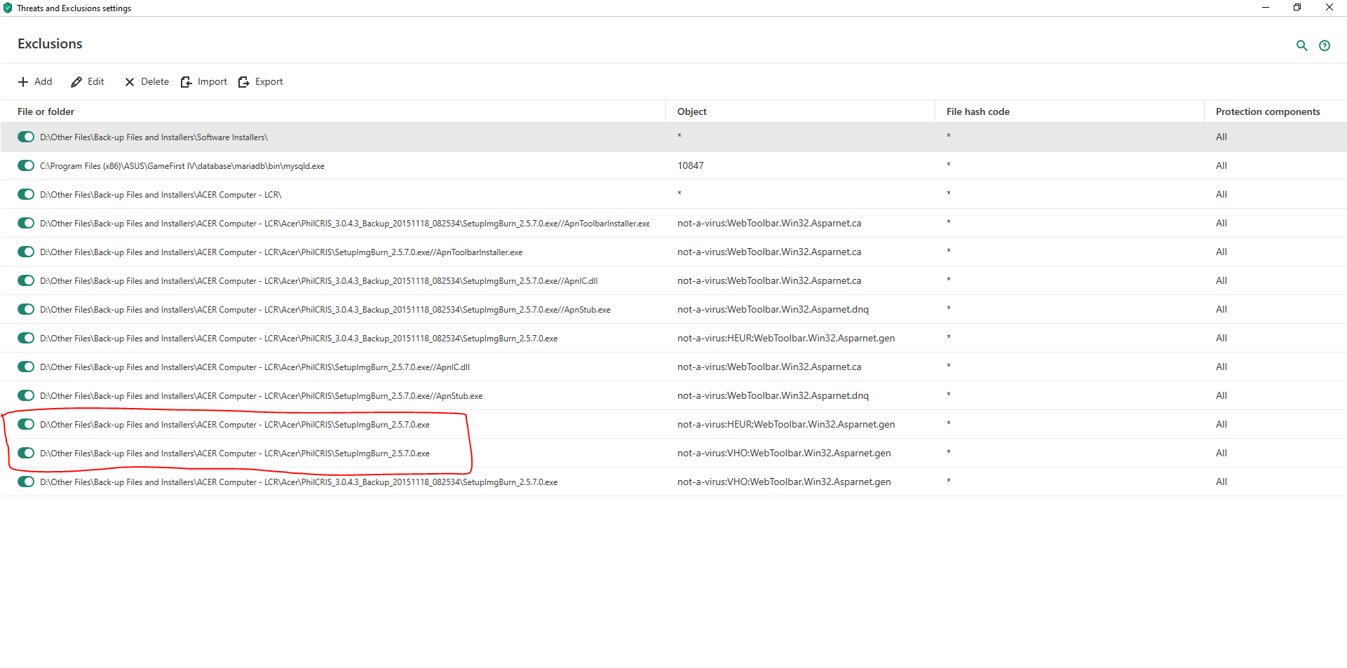
Task: Select the mysqld.exe exclusion row path
Action: click(182, 166)
